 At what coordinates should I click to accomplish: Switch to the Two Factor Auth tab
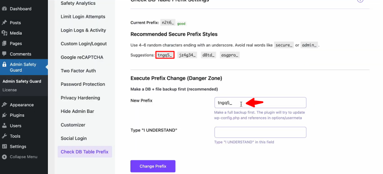pos(78,71)
